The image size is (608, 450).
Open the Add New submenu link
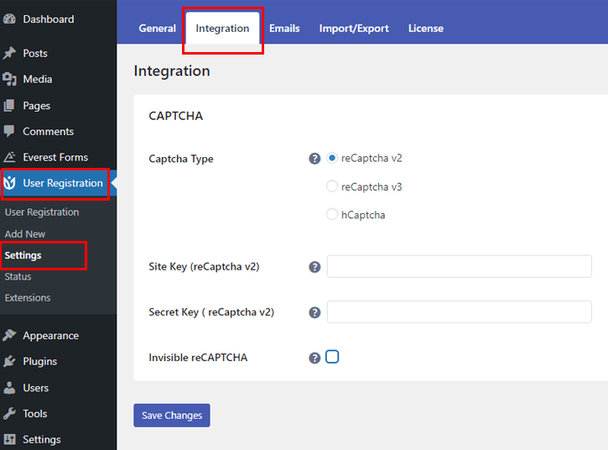pyautogui.click(x=25, y=234)
